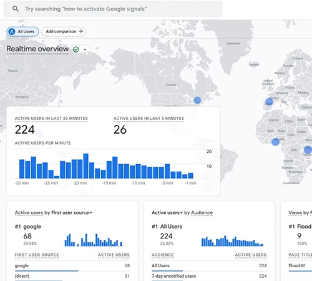The height and width of the screenshot is (281, 312).
Task: Click Active users in last 30 minutes label
Action: coord(51,119)
